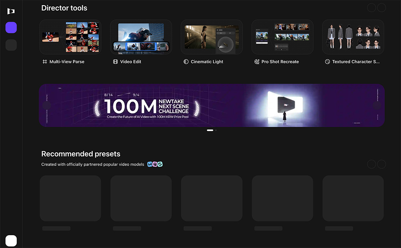Click the Director tools heading
The height and width of the screenshot is (248, 401).
click(x=64, y=8)
